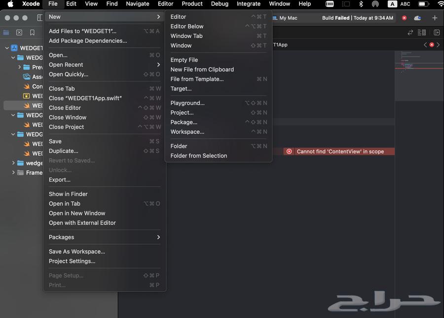Click the Xcode Cloud status icon
444x318 pixels.
tap(417, 18)
